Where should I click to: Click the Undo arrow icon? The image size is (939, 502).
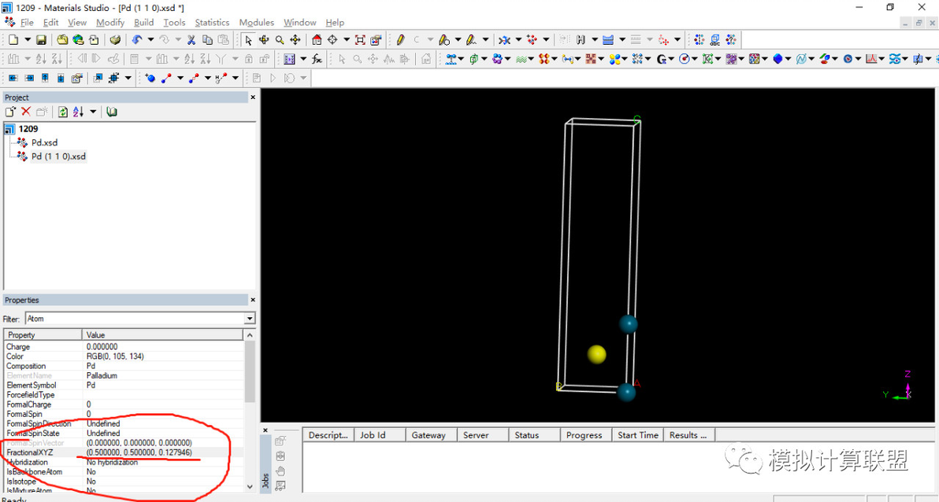(137, 39)
